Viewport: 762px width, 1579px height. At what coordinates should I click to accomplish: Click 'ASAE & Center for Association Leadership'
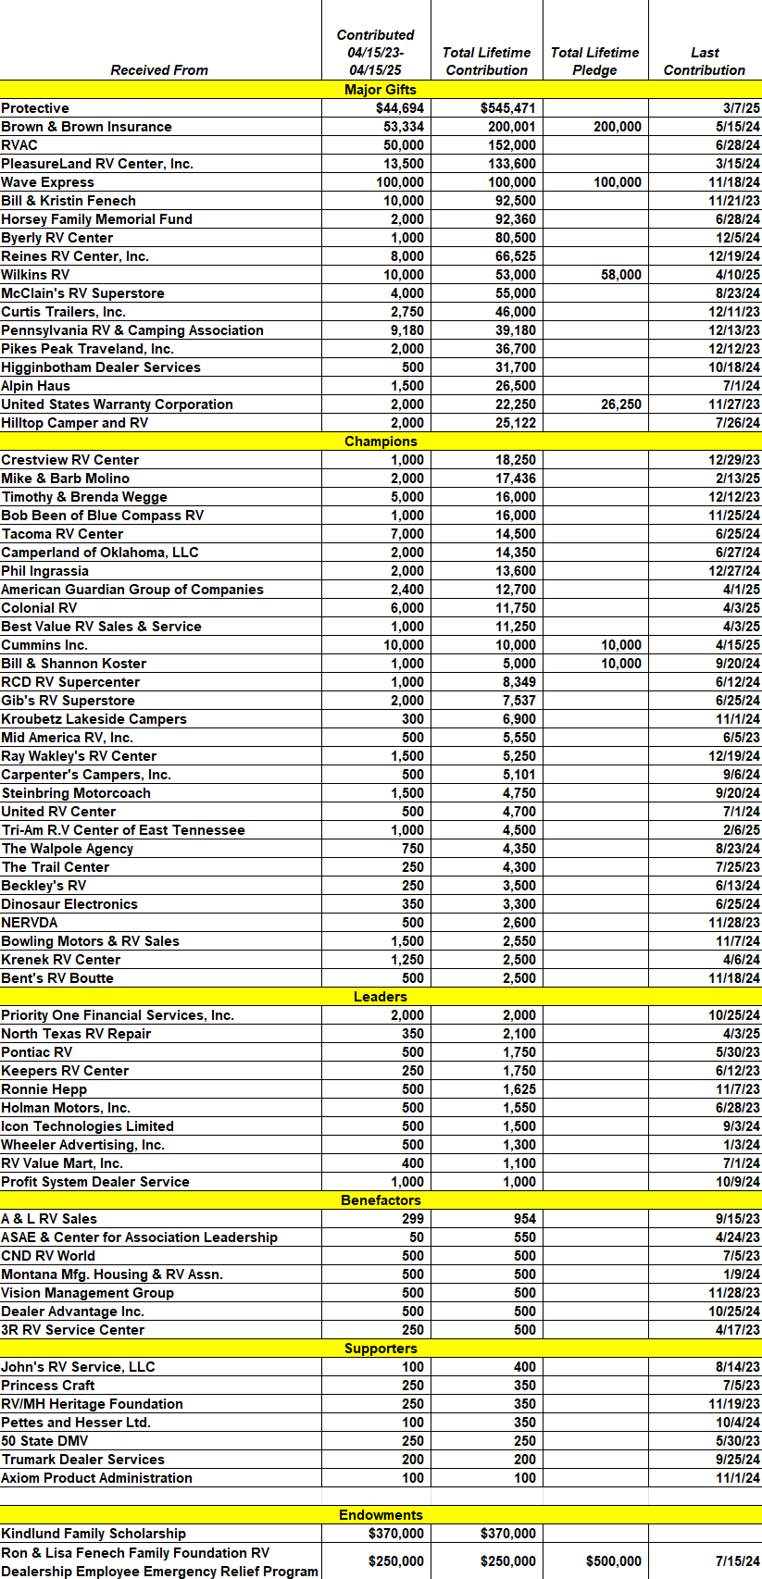click(139, 1237)
